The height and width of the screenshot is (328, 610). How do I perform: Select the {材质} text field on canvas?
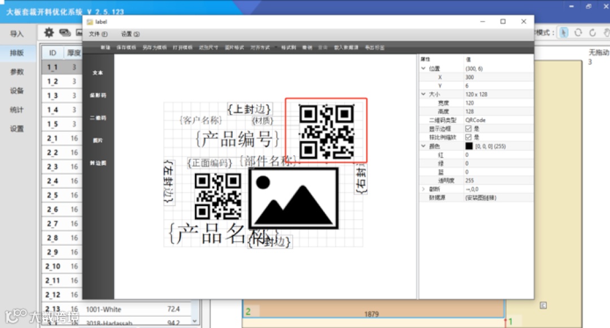pyautogui.click(x=263, y=121)
